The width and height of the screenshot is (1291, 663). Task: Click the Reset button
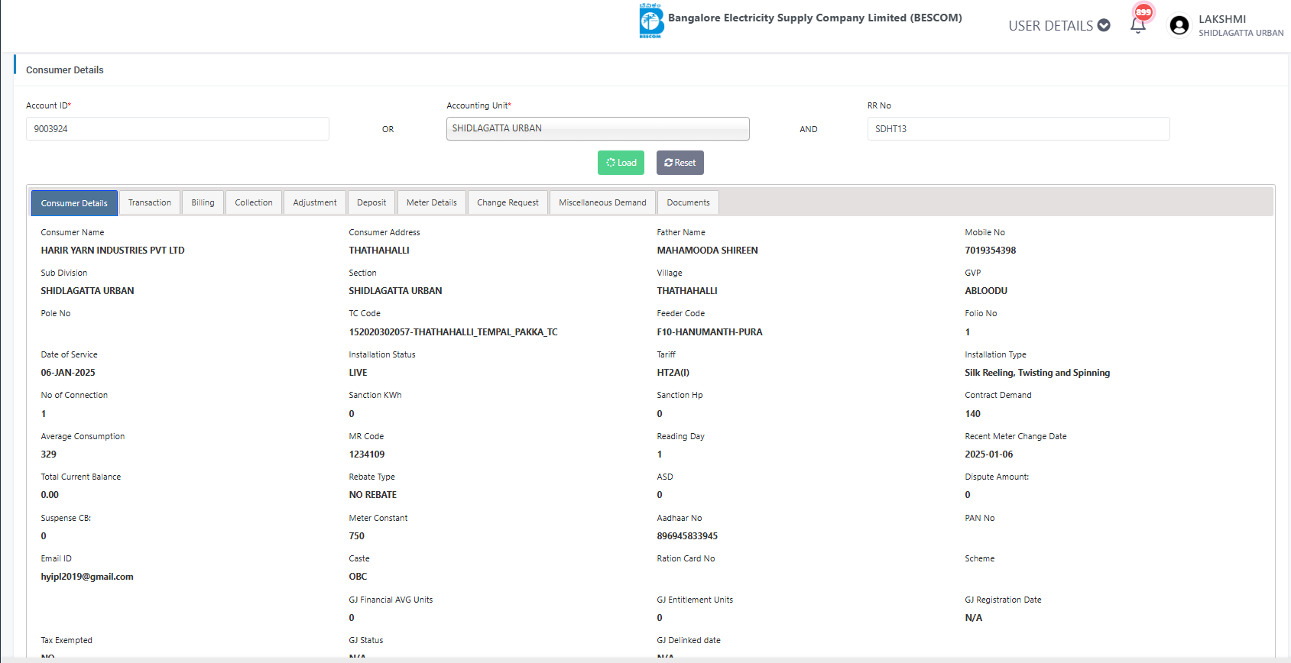click(680, 163)
